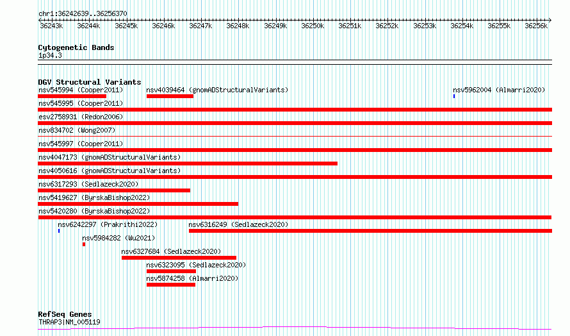Select the red bar beneath esv2758931
The height and width of the screenshot is (336, 570).
pyautogui.click(x=295, y=123)
